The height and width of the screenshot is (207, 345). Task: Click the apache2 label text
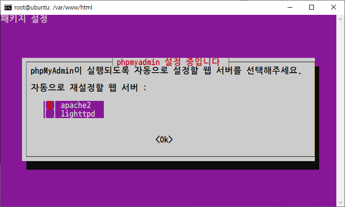tap(76, 105)
